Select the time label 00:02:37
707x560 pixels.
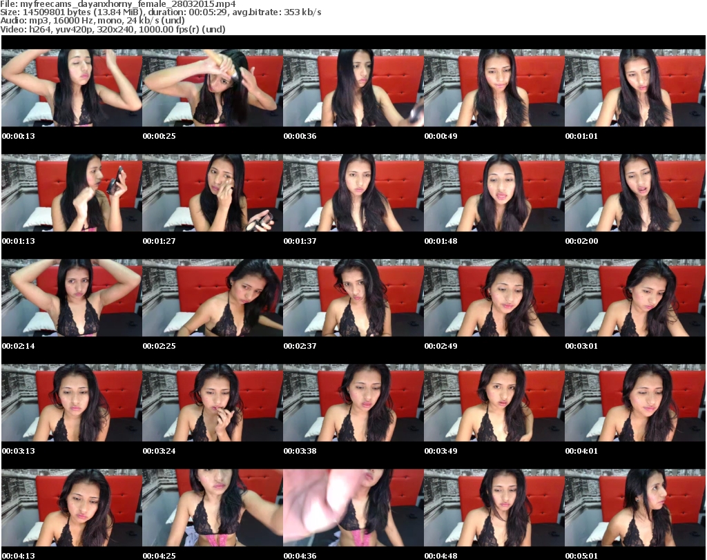click(300, 346)
